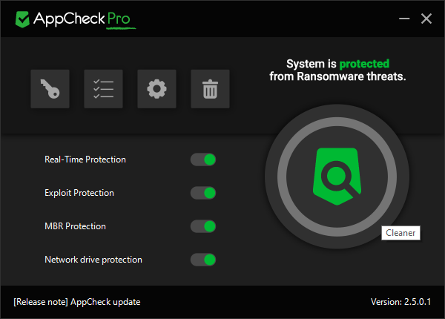Close the AppCheck Pro window
This screenshot has width=445, height=319.
click(426, 19)
